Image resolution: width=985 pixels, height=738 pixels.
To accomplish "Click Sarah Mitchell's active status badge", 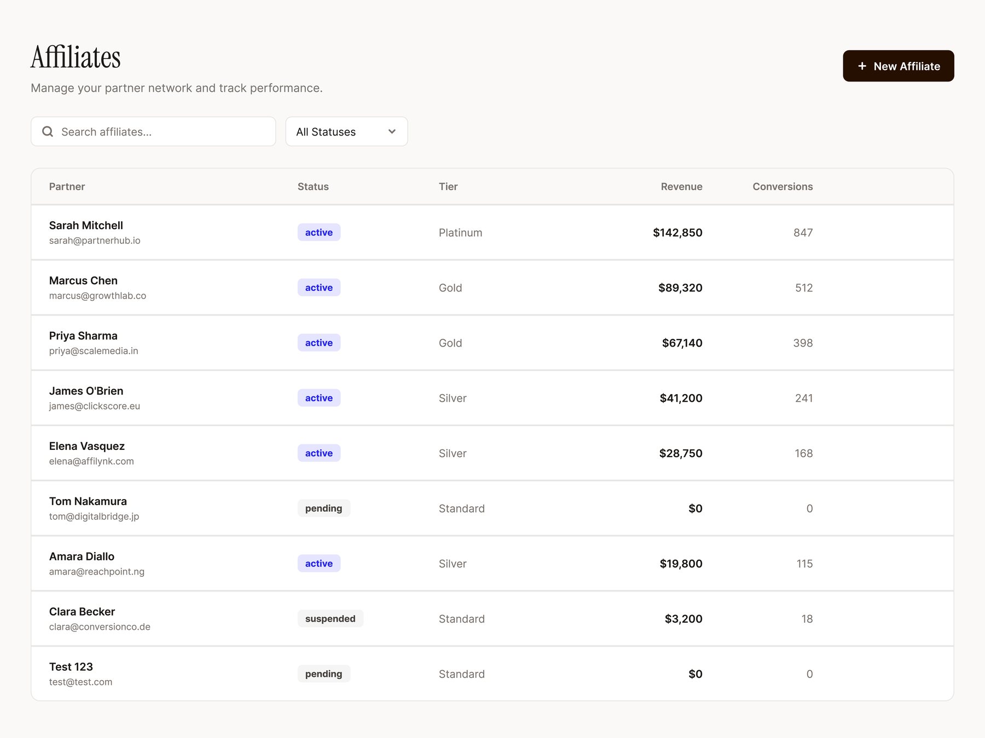I will click(x=319, y=232).
